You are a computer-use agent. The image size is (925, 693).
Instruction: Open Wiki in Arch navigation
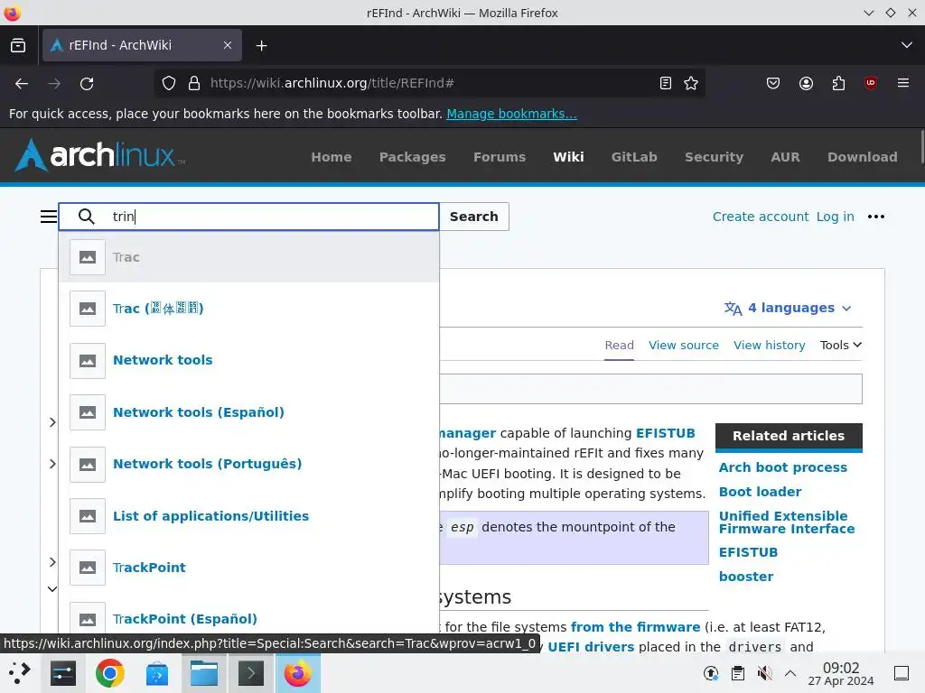click(x=568, y=157)
